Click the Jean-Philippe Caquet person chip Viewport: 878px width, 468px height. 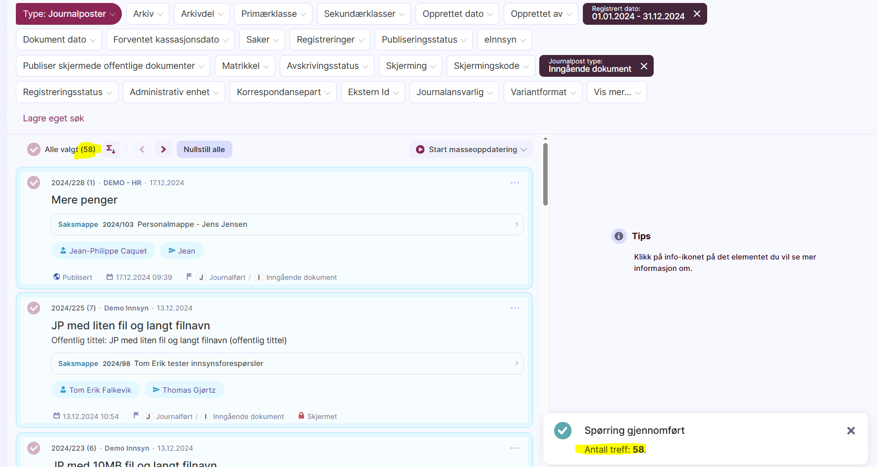[x=103, y=251]
